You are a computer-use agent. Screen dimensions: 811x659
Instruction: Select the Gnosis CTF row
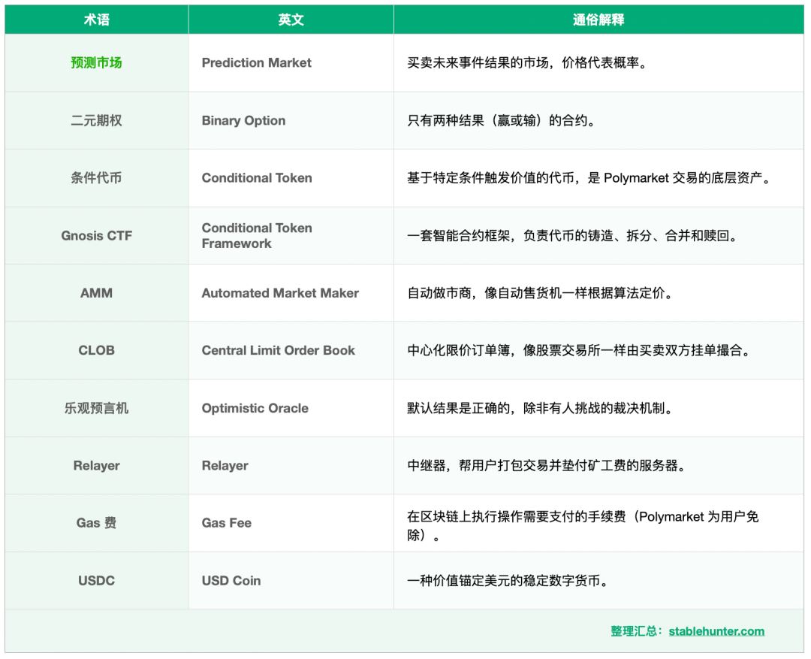pyautogui.click(x=96, y=235)
